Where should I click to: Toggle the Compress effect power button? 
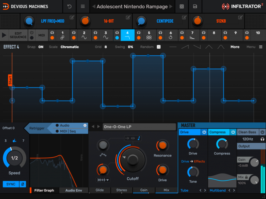tap(233, 132)
